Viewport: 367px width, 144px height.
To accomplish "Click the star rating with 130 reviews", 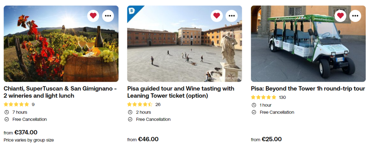I will pos(263,97).
